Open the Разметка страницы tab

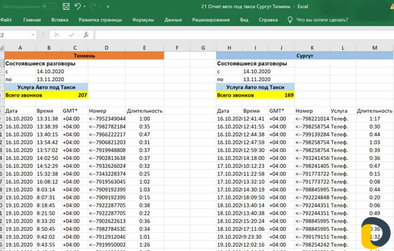(x=100, y=20)
